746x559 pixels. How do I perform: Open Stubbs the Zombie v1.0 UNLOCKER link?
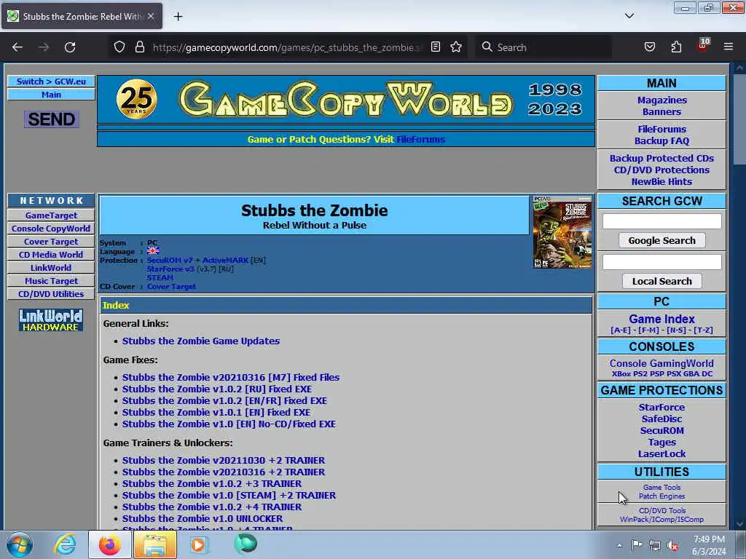click(x=203, y=518)
